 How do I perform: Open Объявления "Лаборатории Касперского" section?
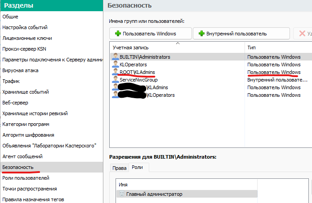coord(49,146)
